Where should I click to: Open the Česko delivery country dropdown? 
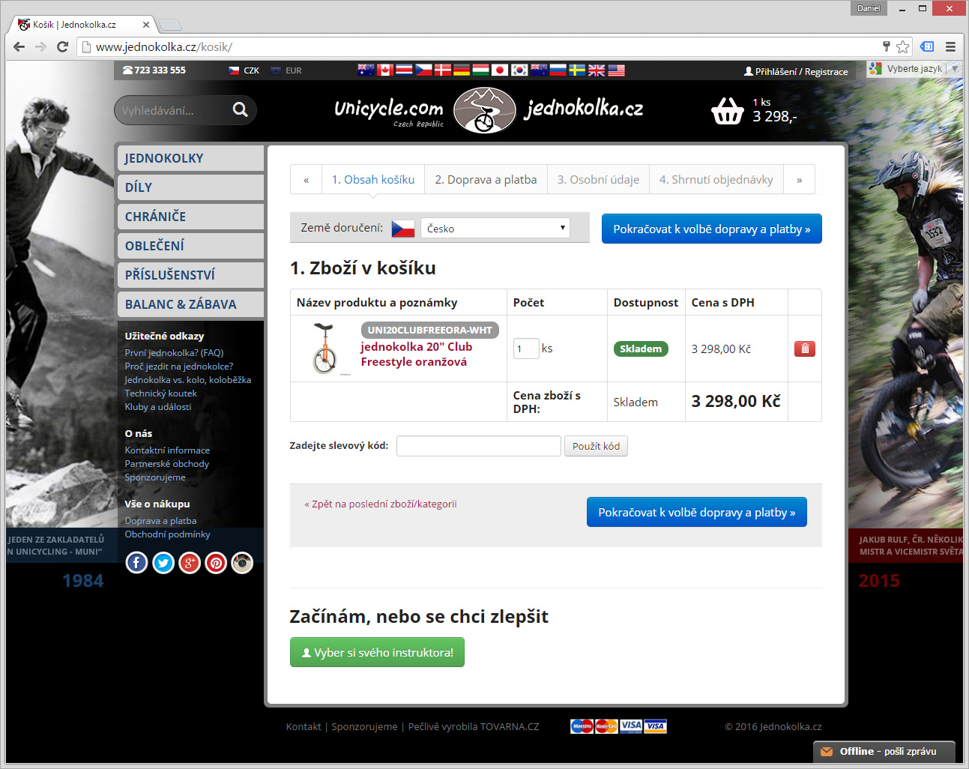tap(495, 228)
